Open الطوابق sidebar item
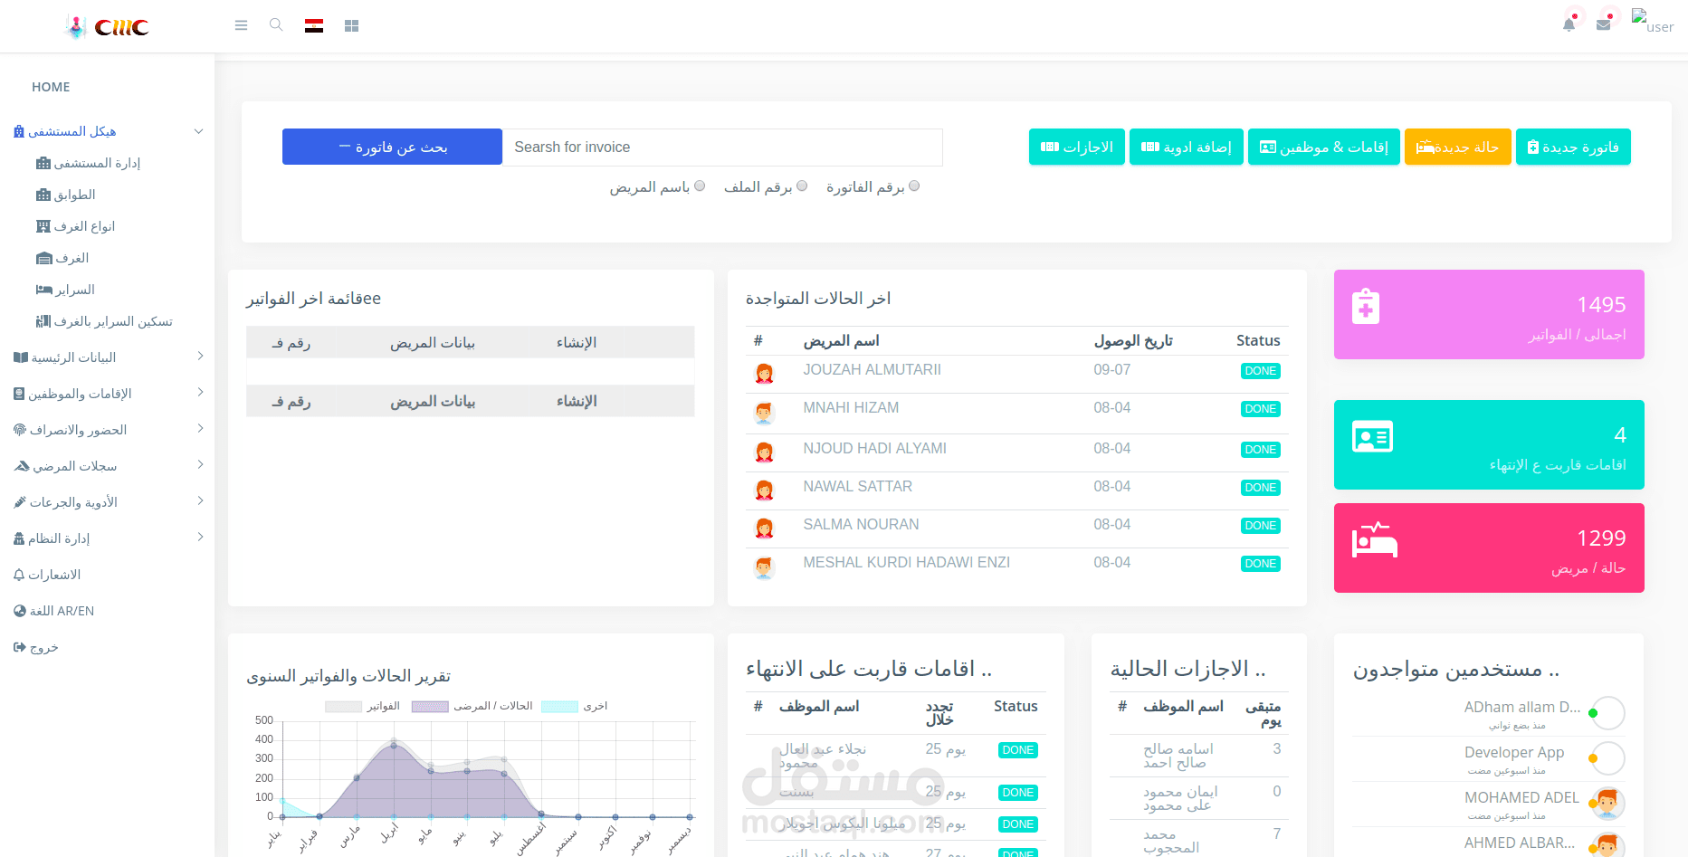Image resolution: width=1688 pixels, height=857 pixels. click(x=66, y=195)
